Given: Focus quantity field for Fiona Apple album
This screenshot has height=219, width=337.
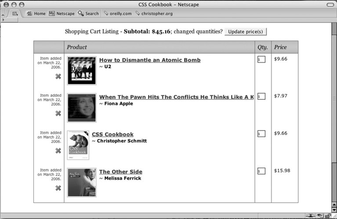Looking at the screenshot, I should [261, 96].
